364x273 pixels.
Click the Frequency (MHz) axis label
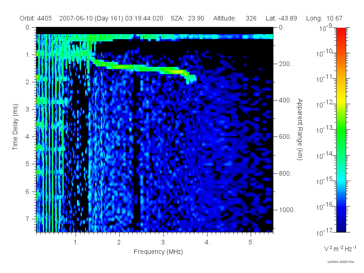click(158, 252)
